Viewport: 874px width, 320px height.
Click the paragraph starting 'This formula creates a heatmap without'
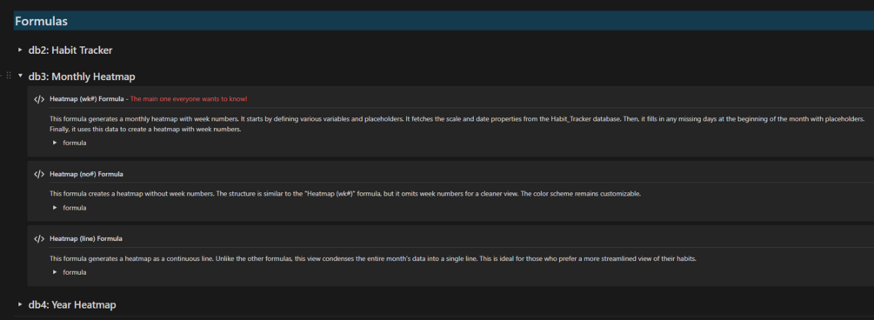click(x=345, y=194)
